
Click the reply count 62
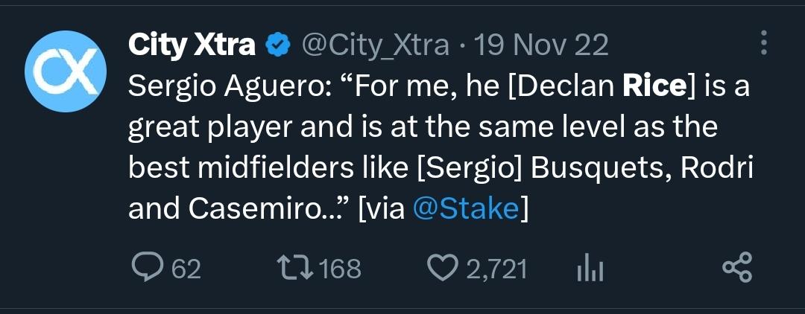pyautogui.click(x=186, y=269)
